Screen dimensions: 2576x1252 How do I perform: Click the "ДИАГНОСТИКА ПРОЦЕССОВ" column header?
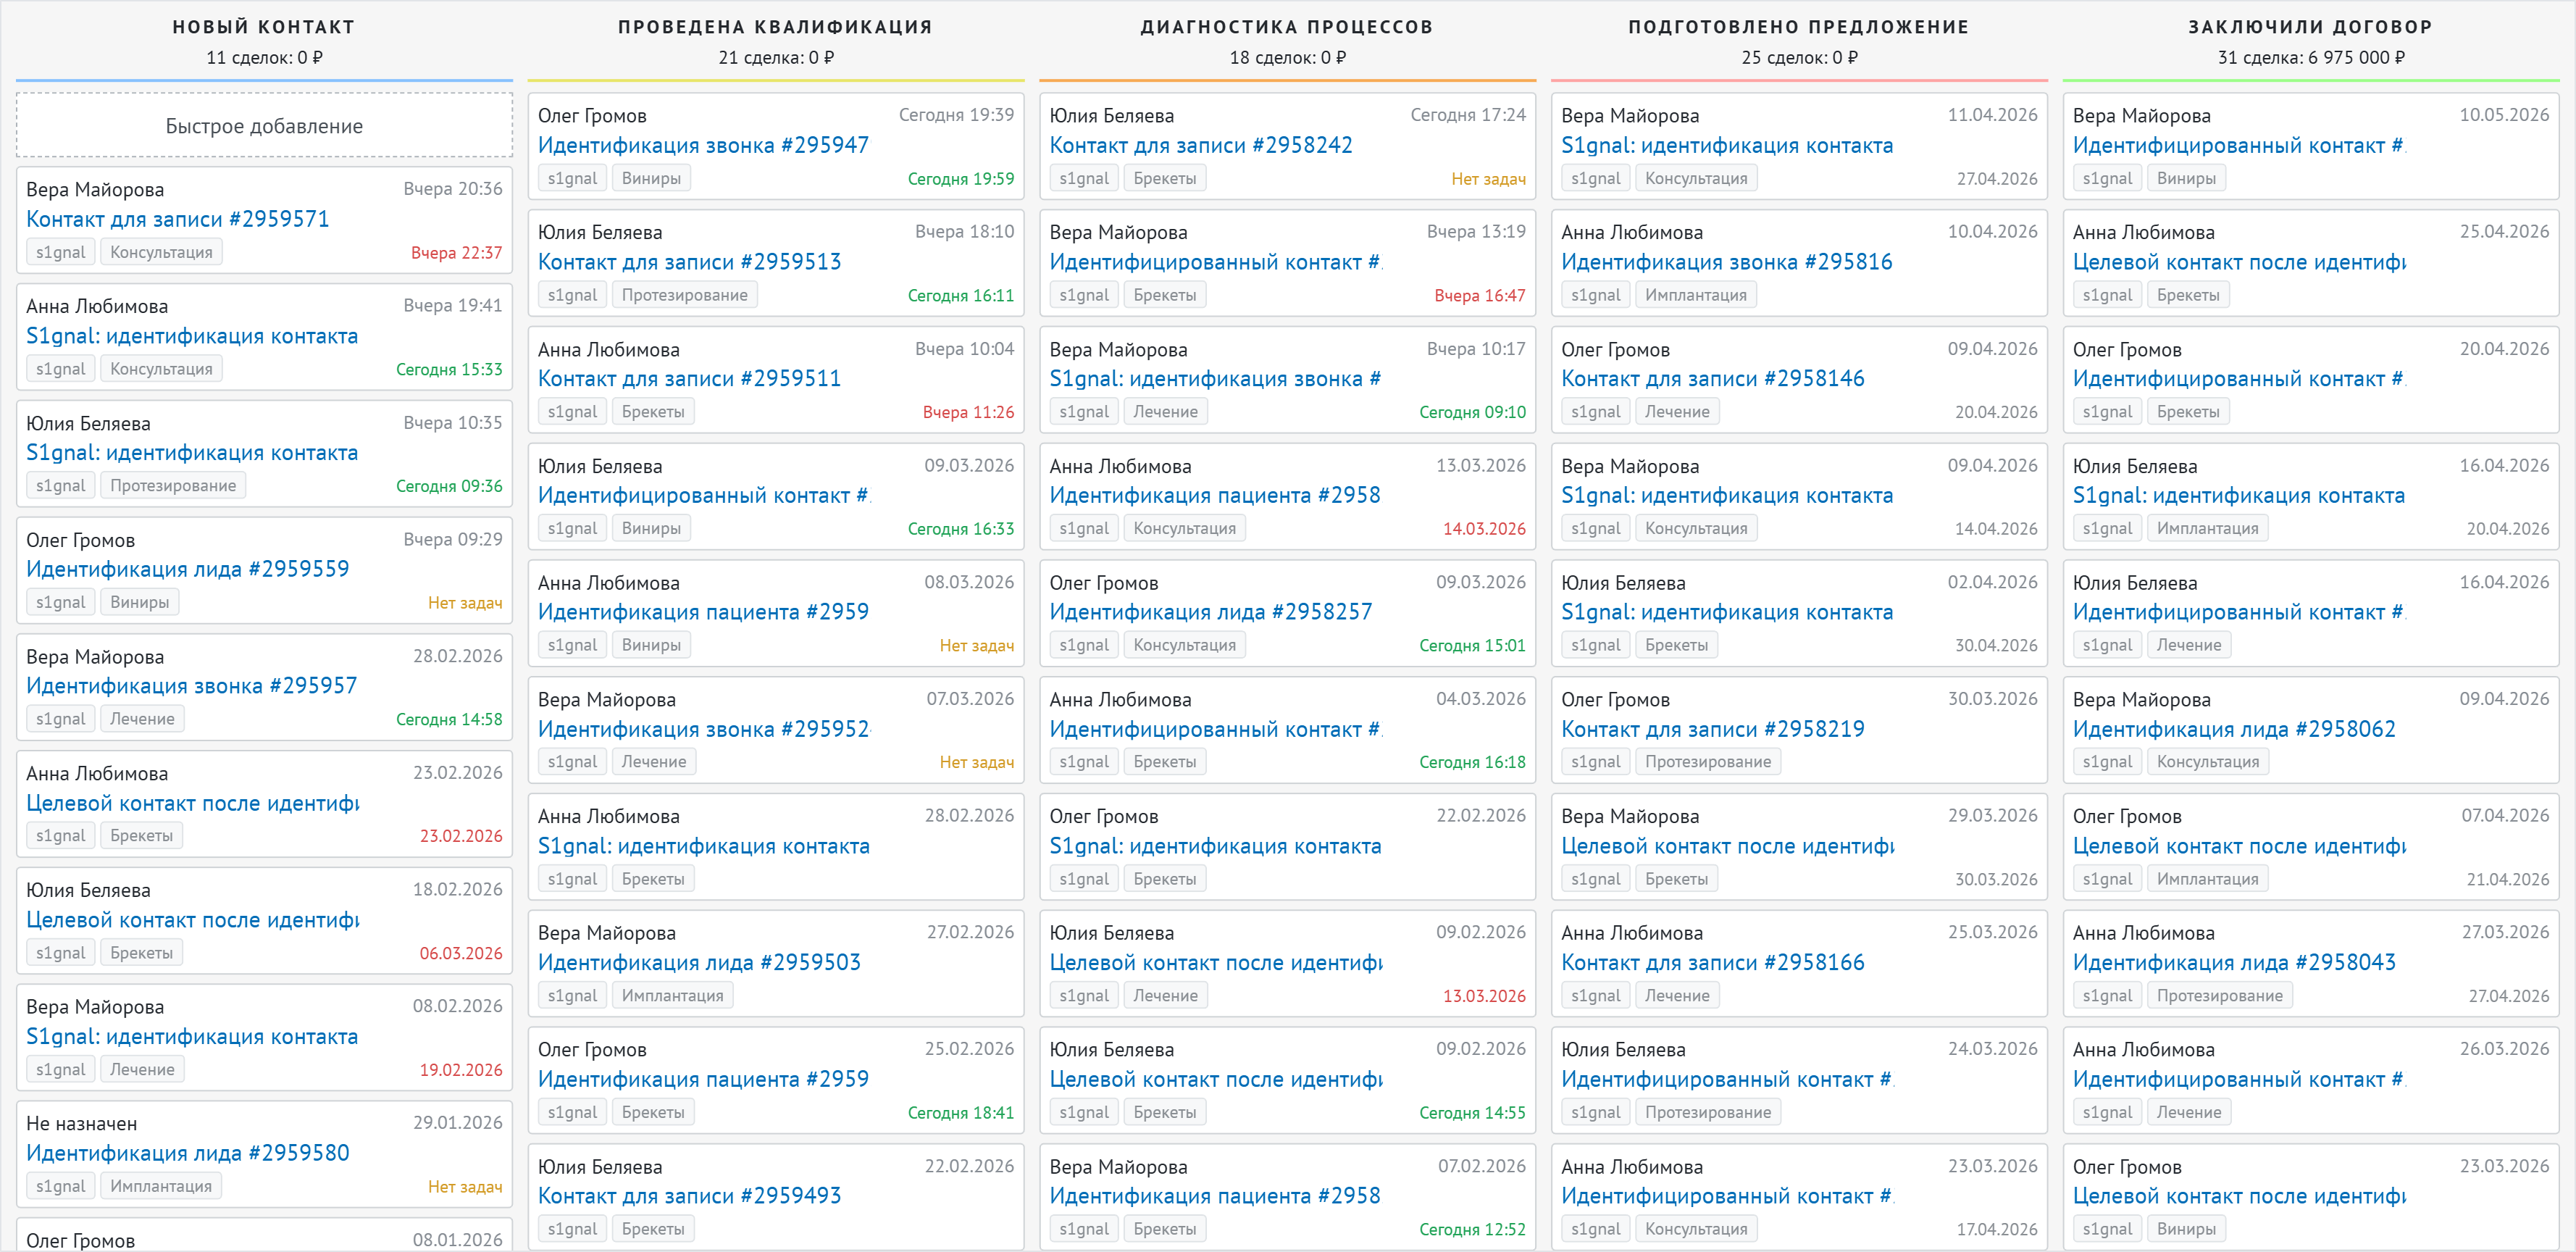point(1288,27)
